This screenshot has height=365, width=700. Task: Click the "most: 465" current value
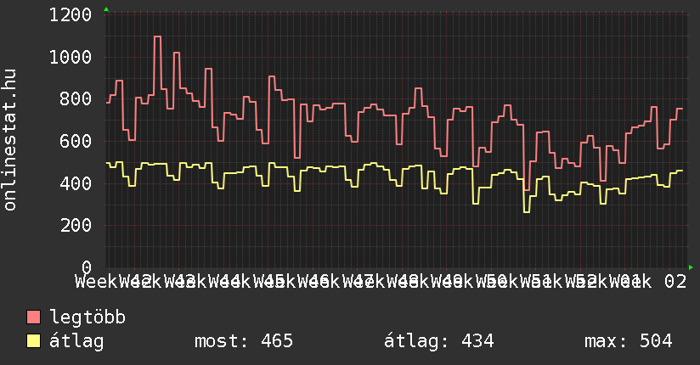click(x=244, y=341)
